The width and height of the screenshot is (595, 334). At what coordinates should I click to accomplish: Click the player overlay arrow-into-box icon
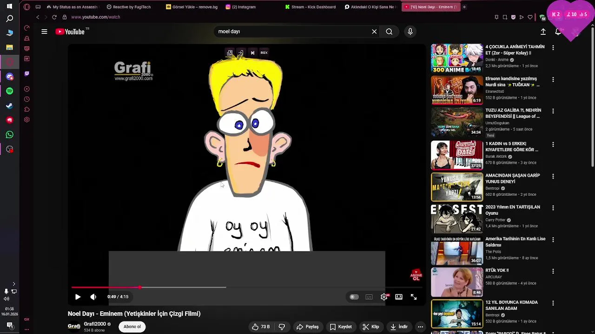240,53
